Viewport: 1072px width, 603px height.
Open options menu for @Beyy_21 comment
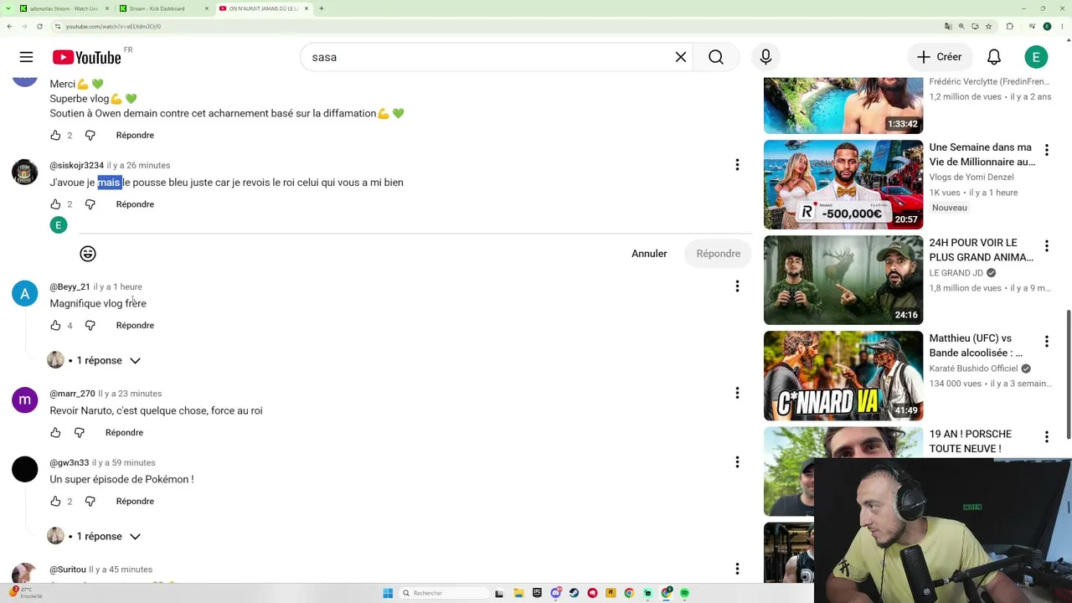[737, 286]
